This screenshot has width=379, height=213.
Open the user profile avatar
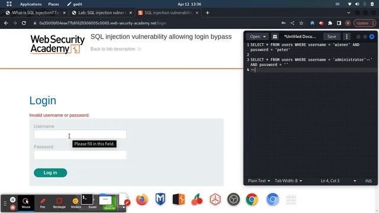pos(348,23)
